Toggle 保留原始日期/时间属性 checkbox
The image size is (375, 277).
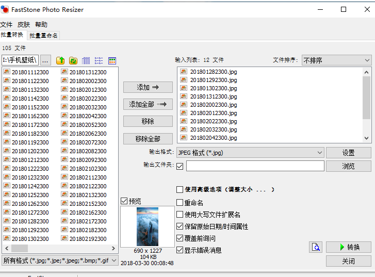pyautogui.click(x=180, y=226)
